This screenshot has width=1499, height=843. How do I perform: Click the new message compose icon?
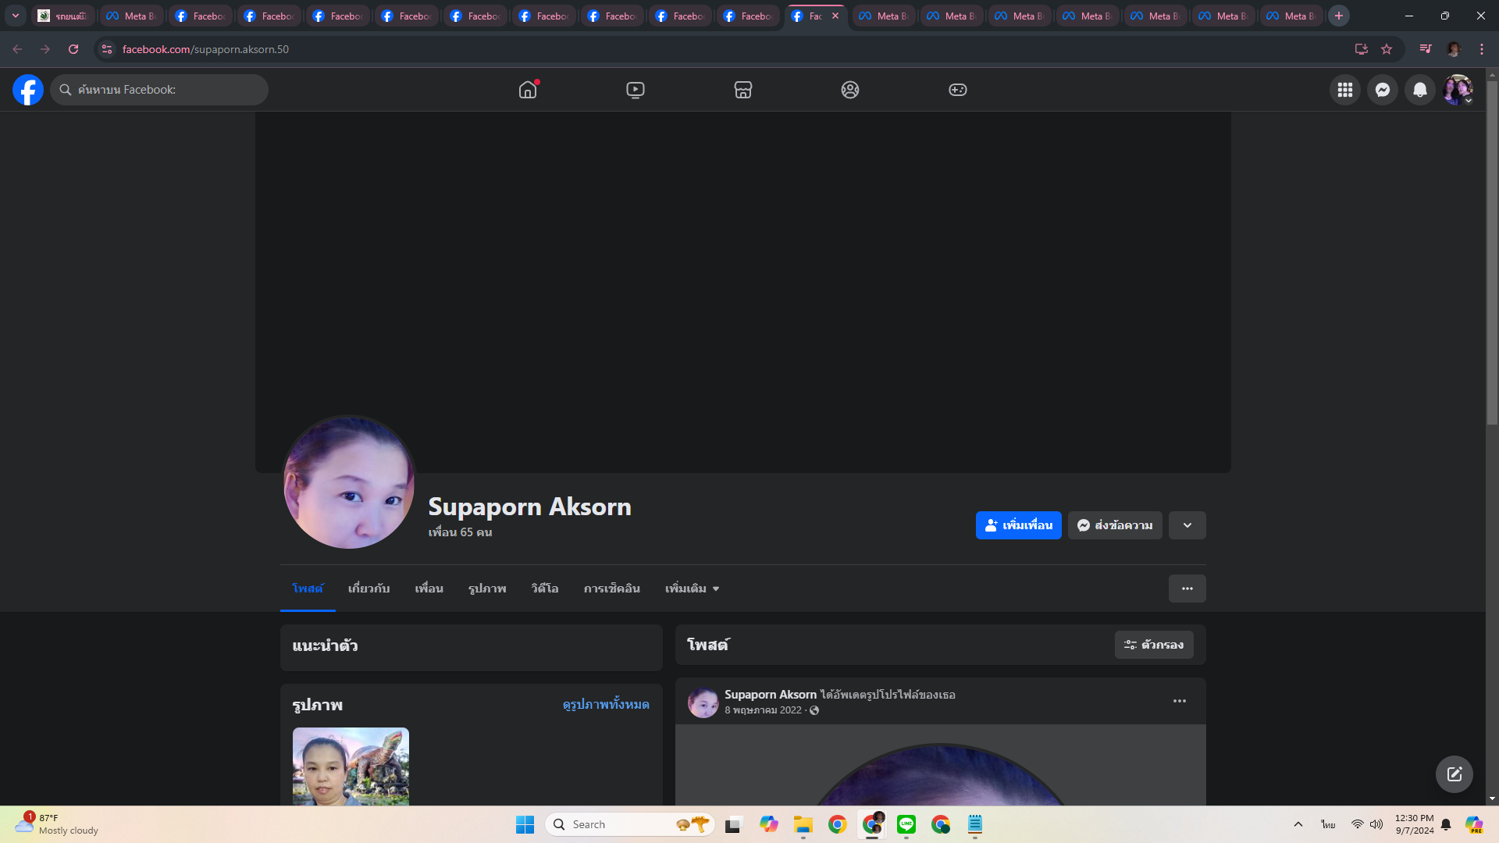[x=1454, y=774]
